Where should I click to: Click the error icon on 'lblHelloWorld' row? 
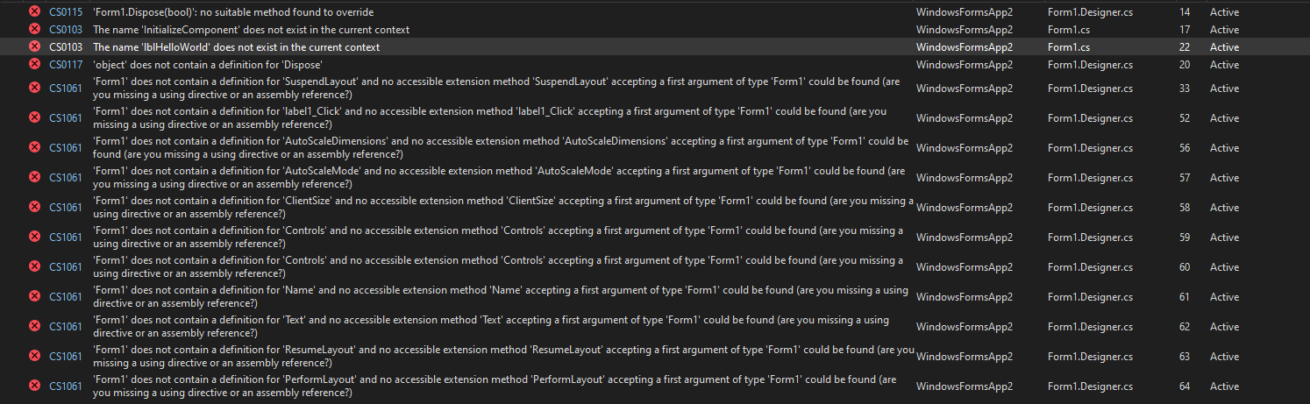click(x=35, y=47)
